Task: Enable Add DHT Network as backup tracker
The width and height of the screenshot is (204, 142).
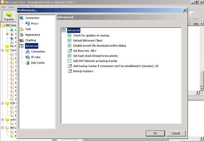Action: (70, 61)
